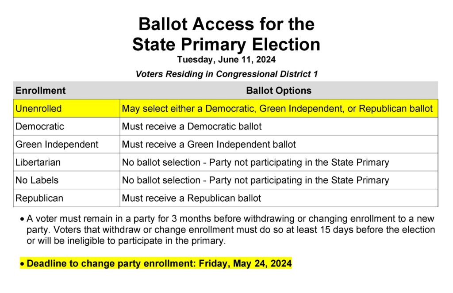Select the "No Labels" enrollment cell
Screen dimensions: 453x293
(x=37, y=180)
